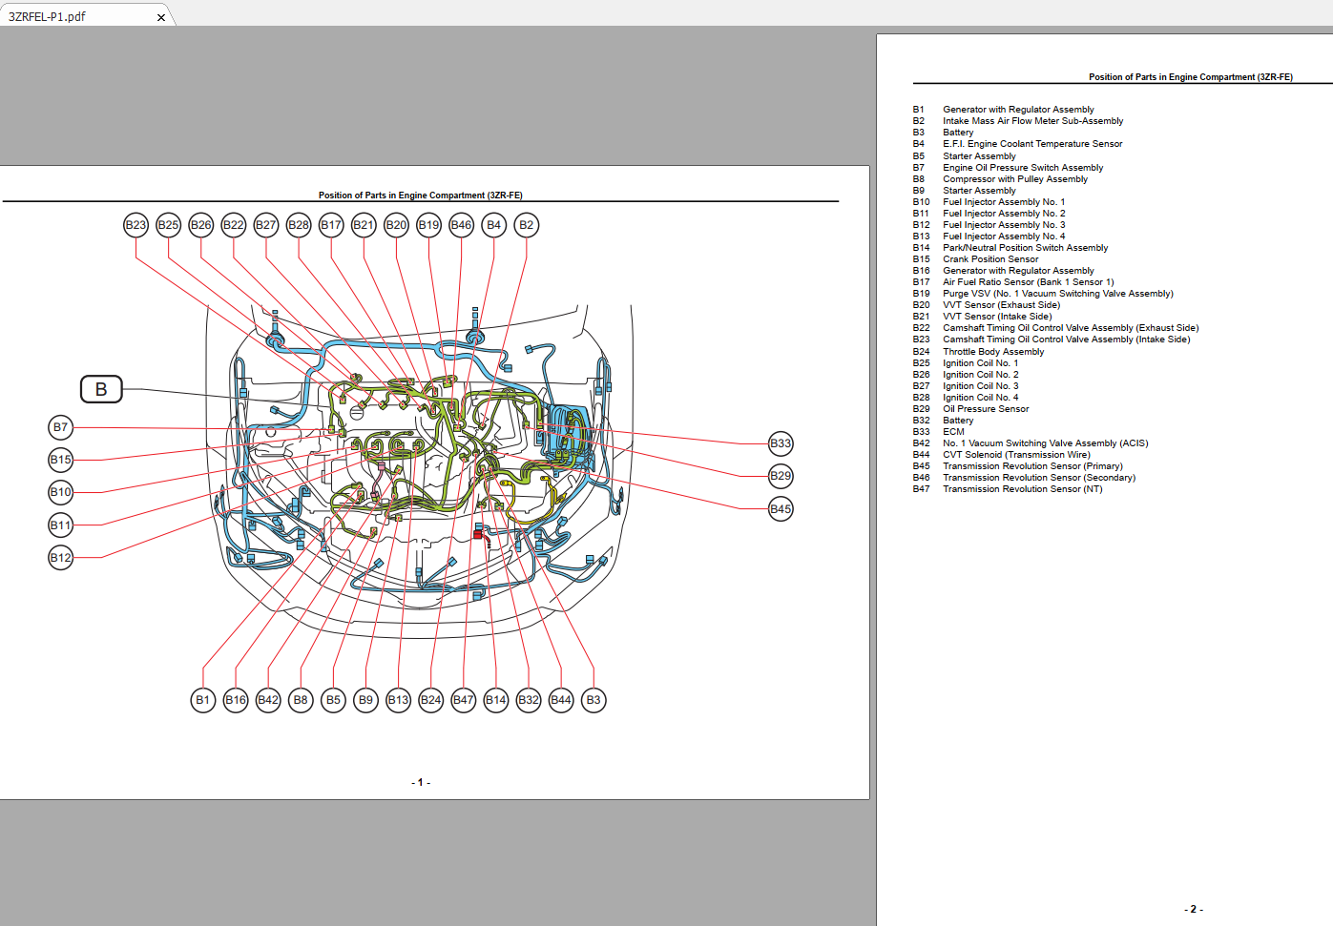Click page 1 title heading text
Screen dimensions: 1333x926
coord(421,195)
